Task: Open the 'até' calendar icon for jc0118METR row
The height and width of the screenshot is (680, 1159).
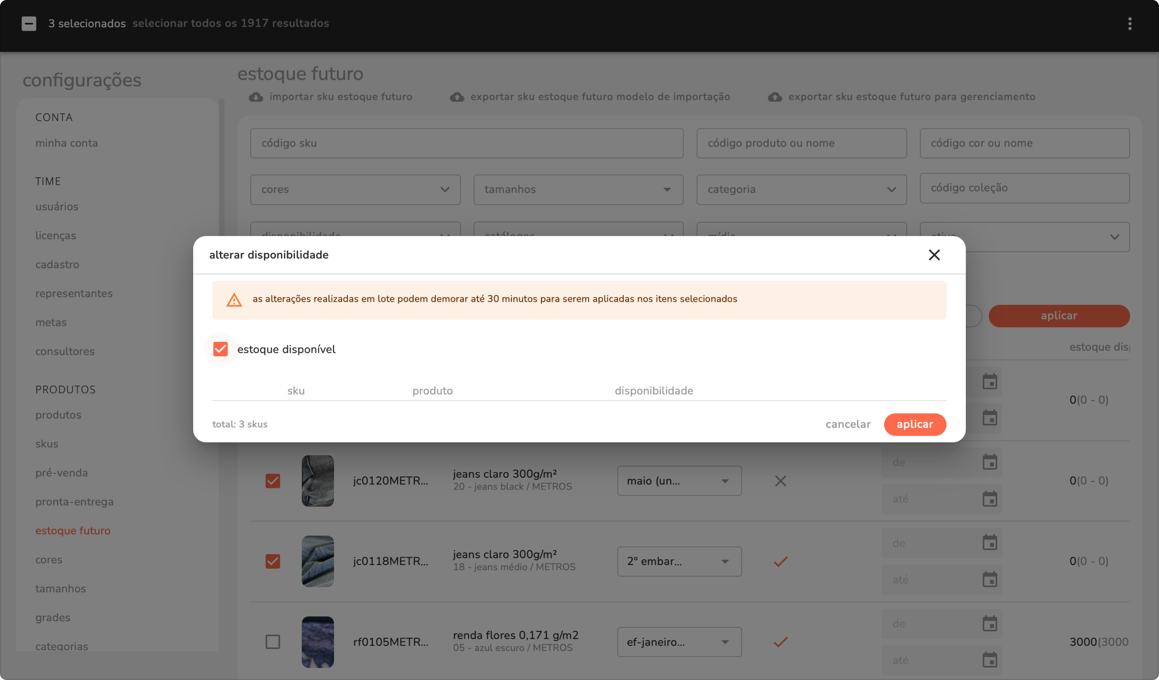Action: click(989, 580)
